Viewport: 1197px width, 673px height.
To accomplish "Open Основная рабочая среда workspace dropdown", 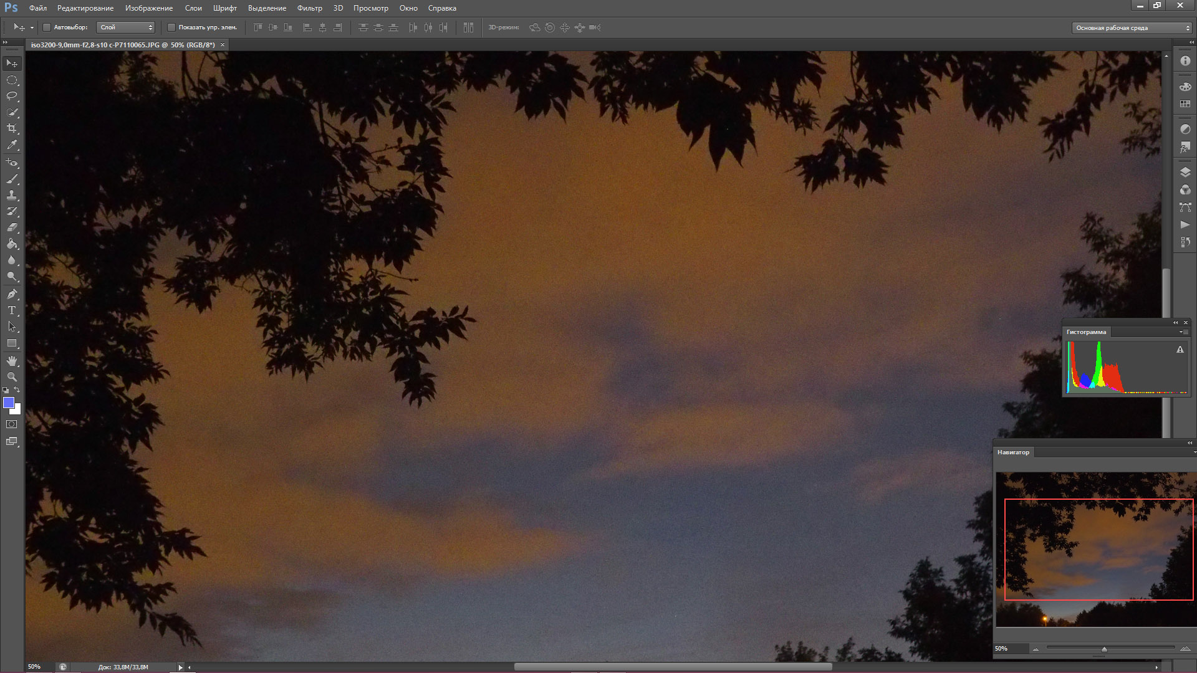I will (1132, 28).
